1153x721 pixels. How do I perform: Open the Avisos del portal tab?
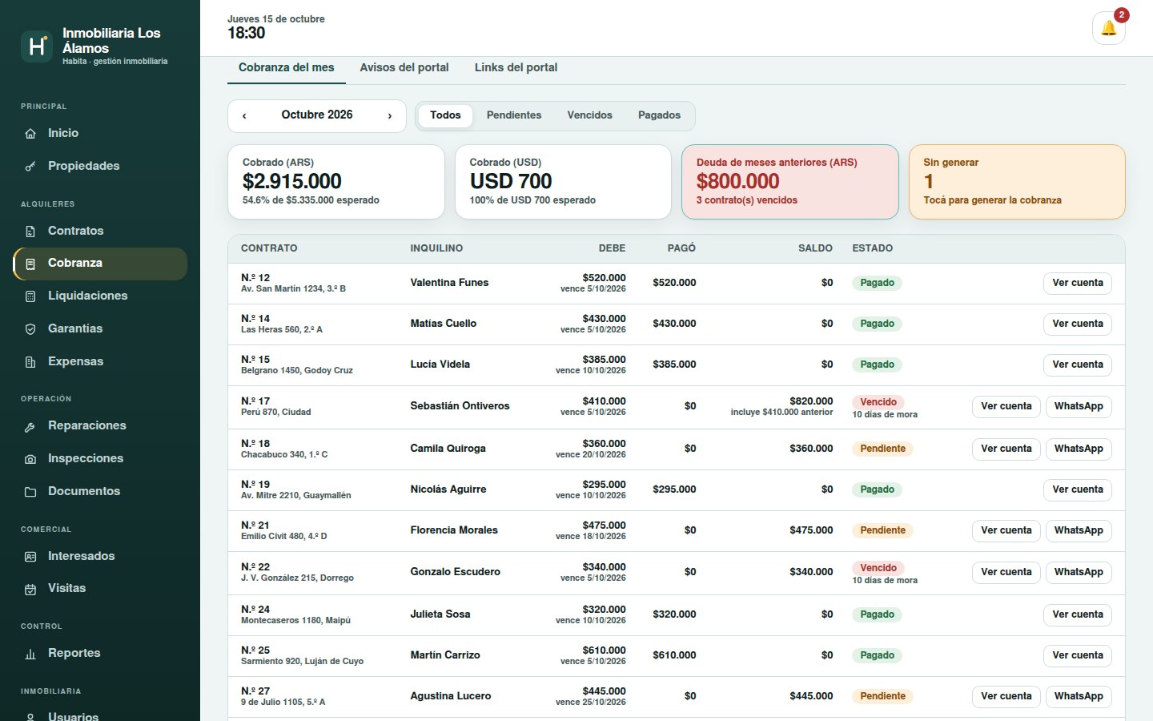point(404,68)
